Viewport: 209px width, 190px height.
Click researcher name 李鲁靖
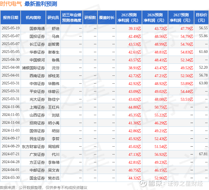tap(54, 162)
